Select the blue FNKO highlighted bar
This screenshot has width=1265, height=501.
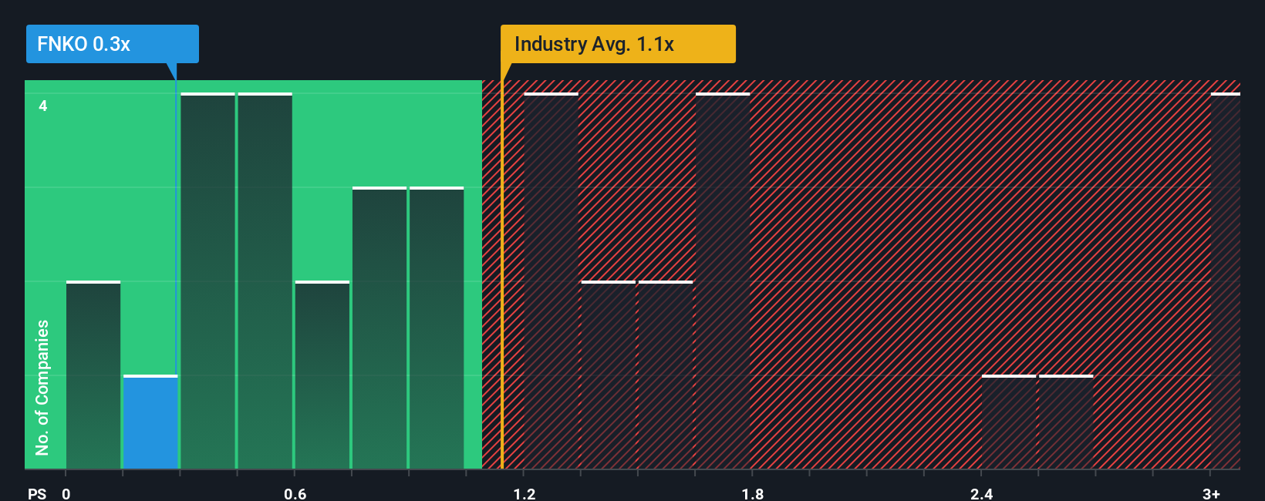coord(150,422)
